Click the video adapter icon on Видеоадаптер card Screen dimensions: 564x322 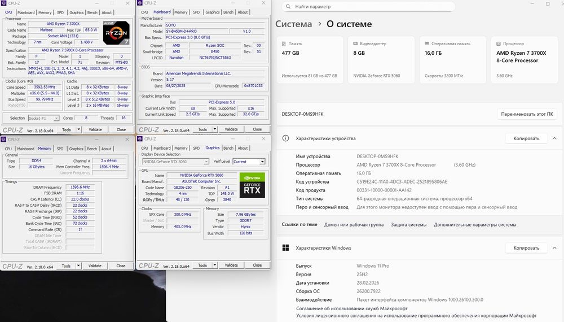[355, 43]
